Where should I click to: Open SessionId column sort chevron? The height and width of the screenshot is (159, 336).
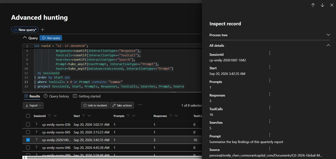click(x=55, y=116)
